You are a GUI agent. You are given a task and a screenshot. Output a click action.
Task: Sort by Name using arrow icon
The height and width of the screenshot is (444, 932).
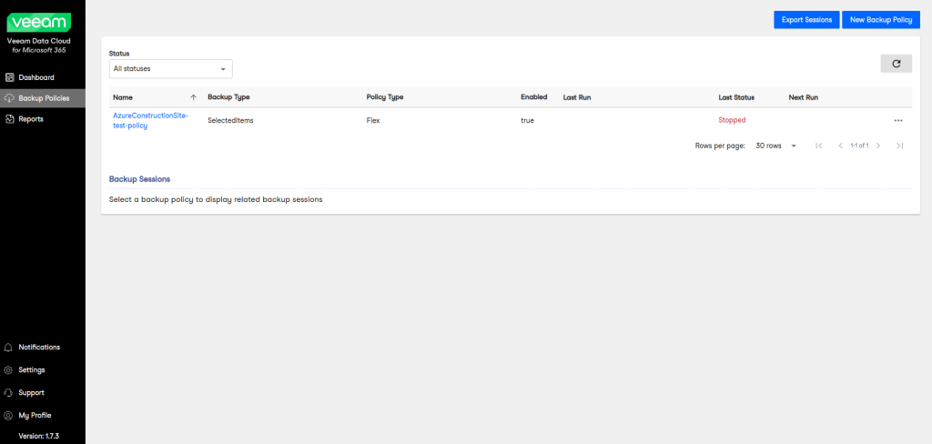point(193,97)
